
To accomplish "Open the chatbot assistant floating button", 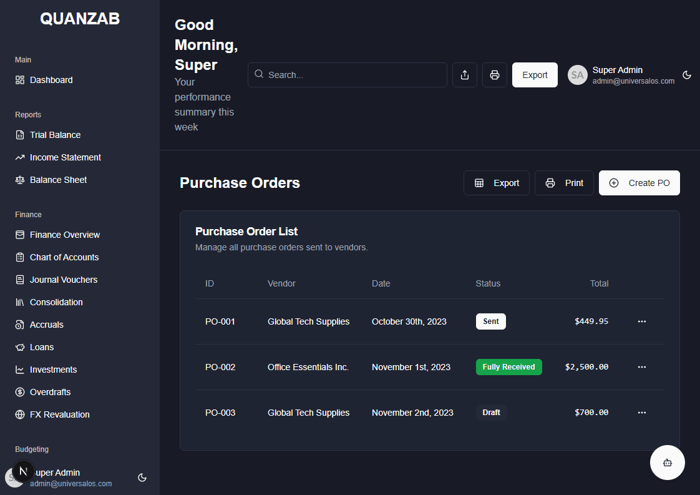I will (668, 463).
